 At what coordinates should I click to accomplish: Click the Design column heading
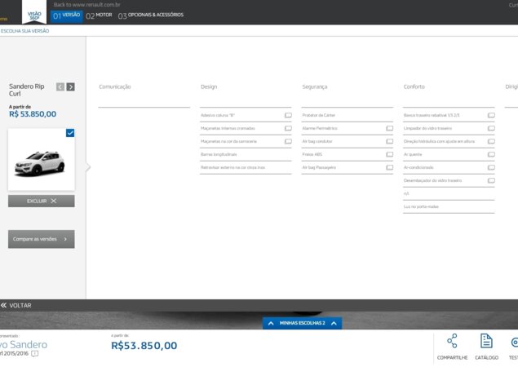point(209,86)
